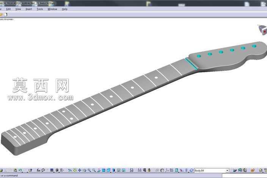Click the teal part body icon
267x178 pixels.
pos(177,170)
